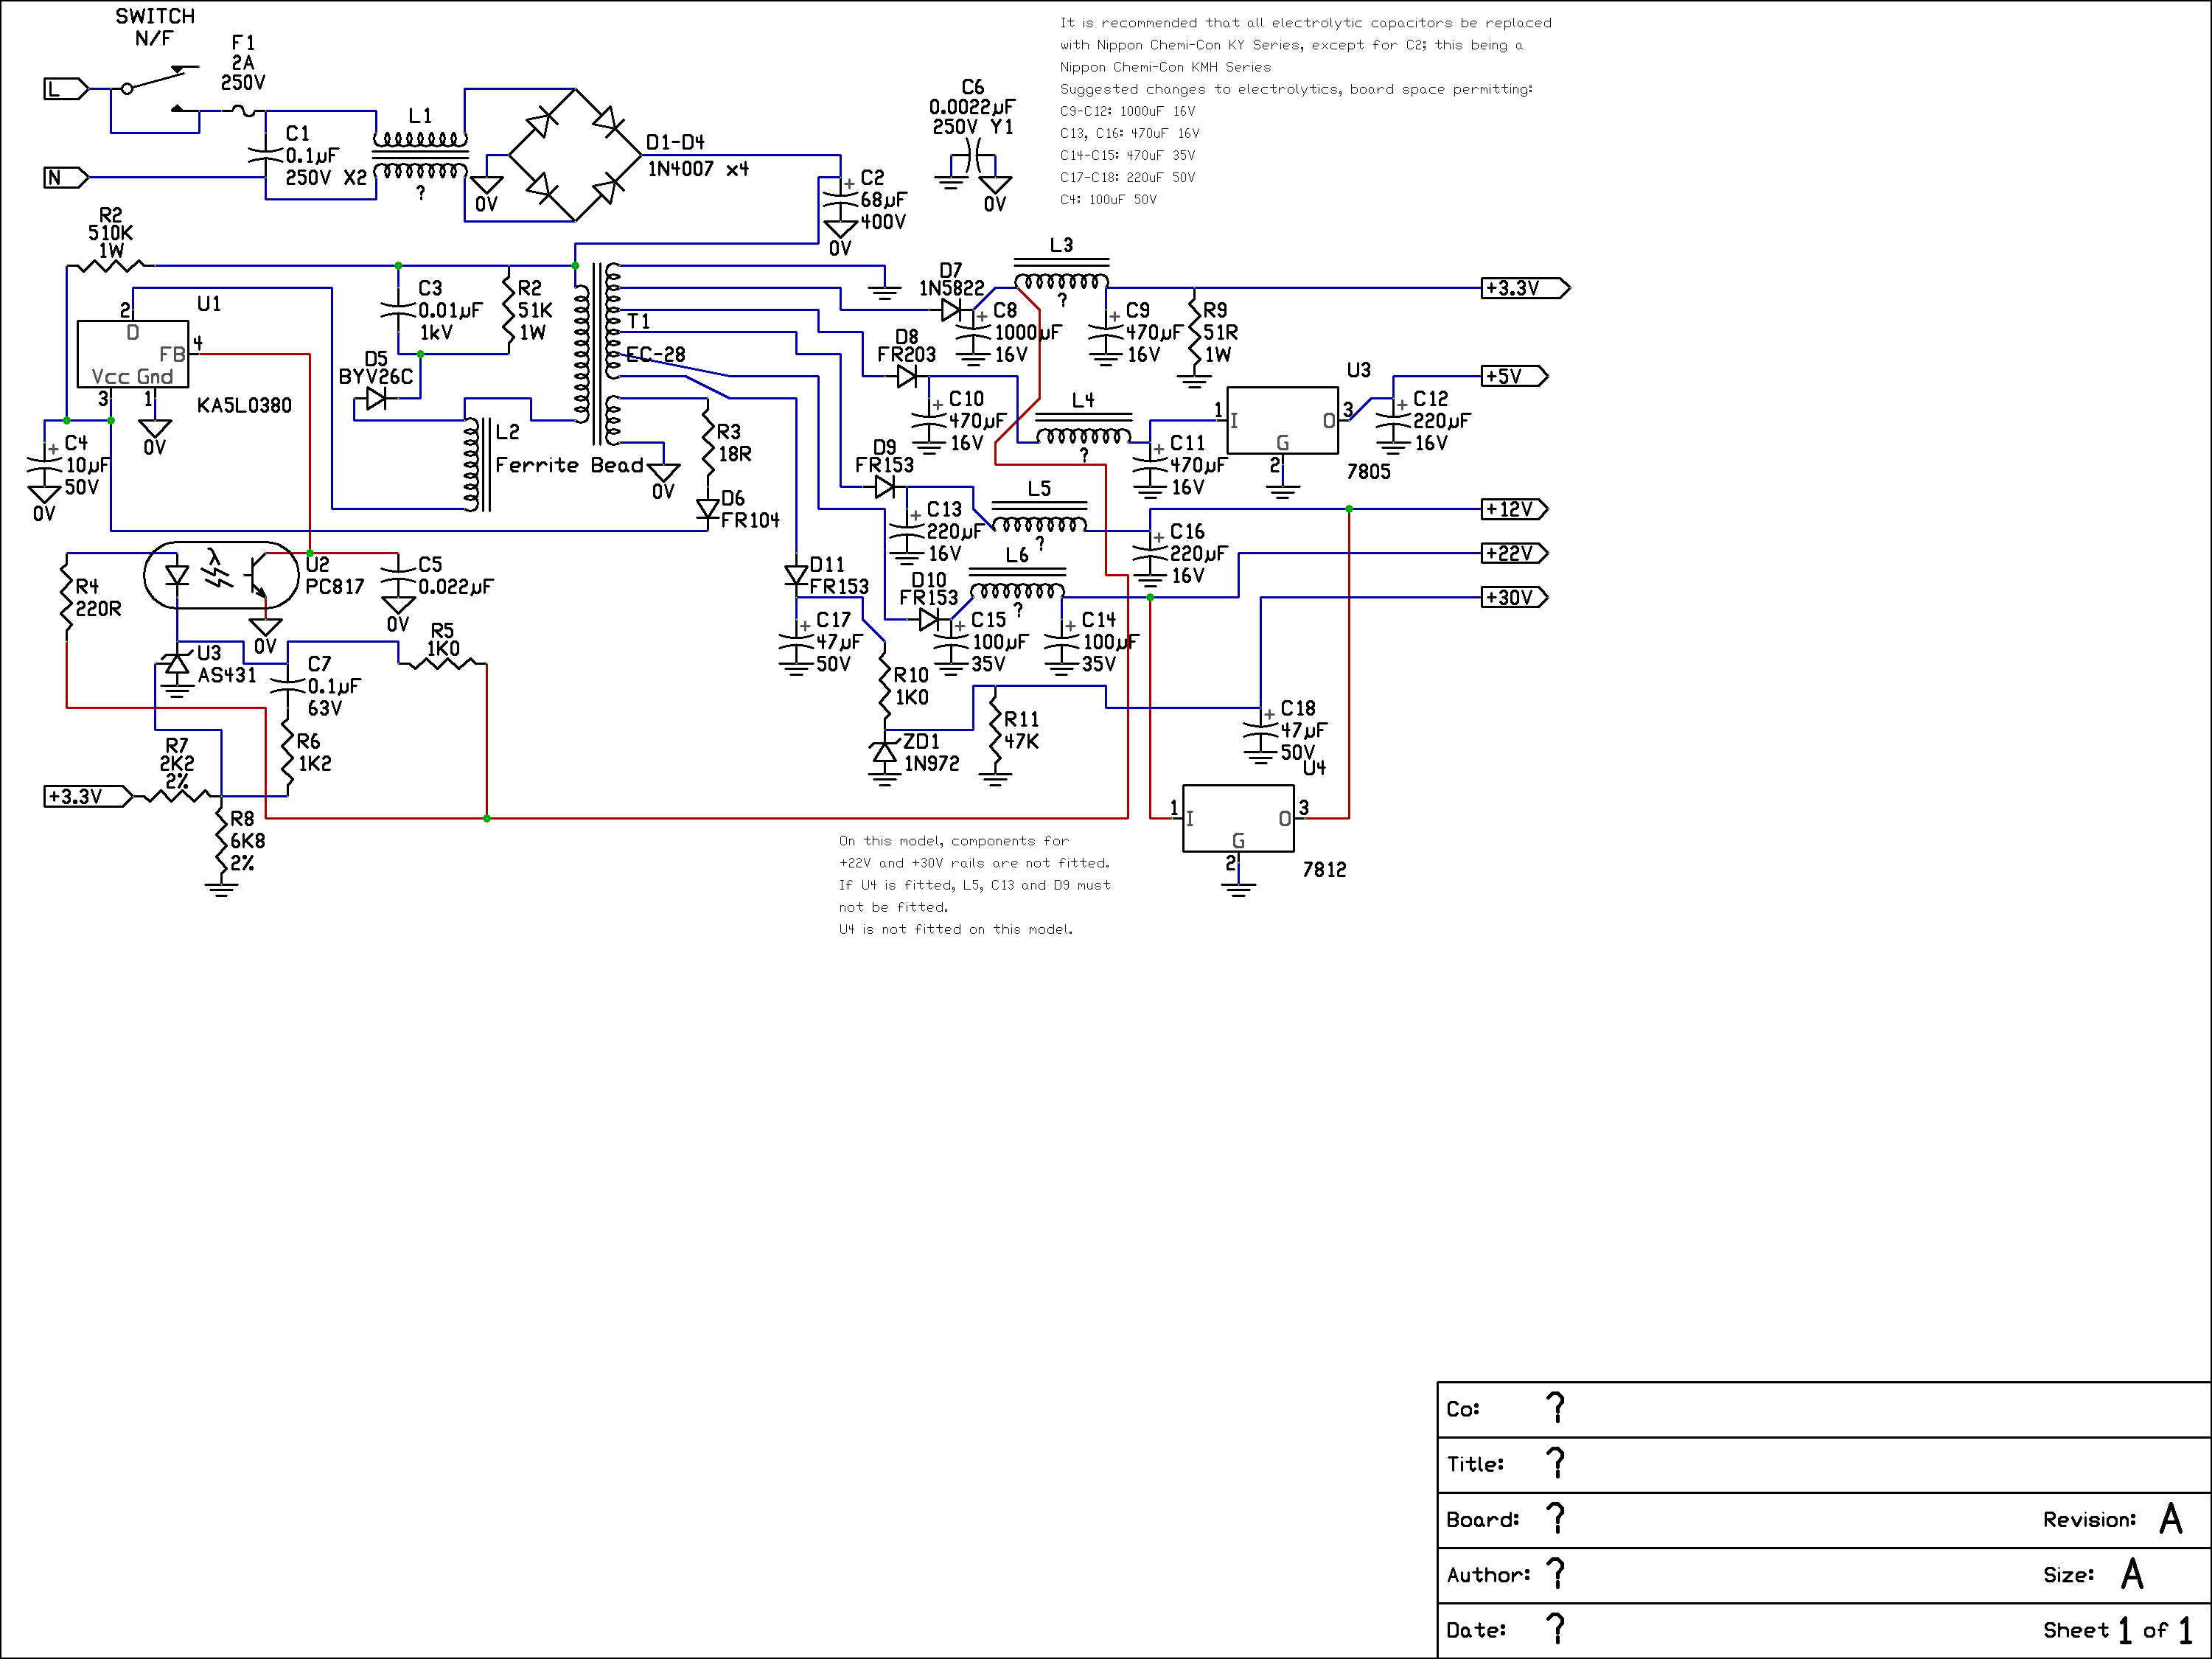Viewport: 2212px width, 1659px height.
Task: Click the L5 inductor coil symbol
Action: coord(1039,517)
